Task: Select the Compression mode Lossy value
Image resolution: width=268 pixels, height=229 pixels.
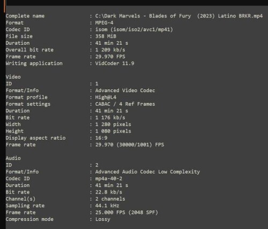Action: coord(102,219)
